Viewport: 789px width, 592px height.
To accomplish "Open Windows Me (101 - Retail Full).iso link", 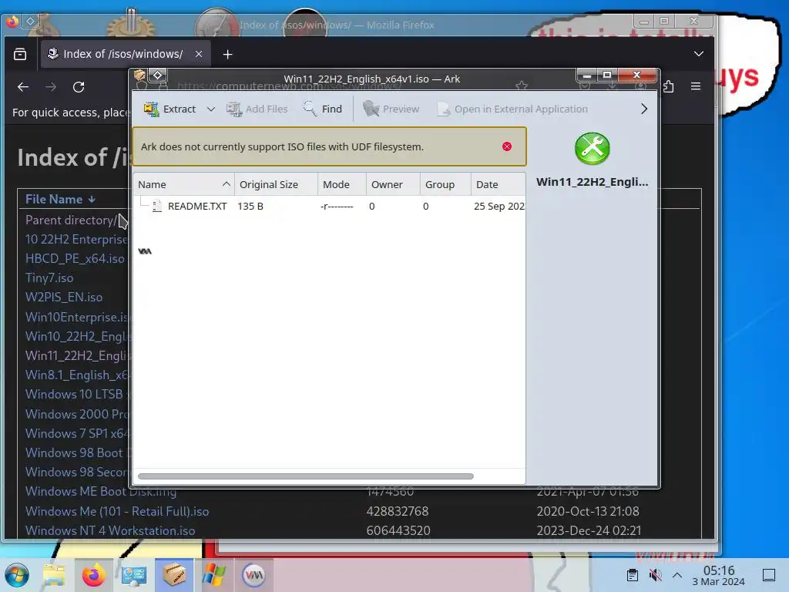I will (x=117, y=512).
